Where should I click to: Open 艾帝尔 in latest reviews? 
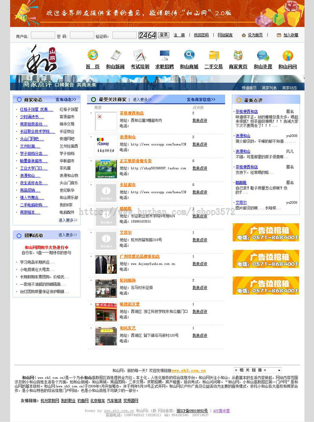pyautogui.click(x=241, y=202)
